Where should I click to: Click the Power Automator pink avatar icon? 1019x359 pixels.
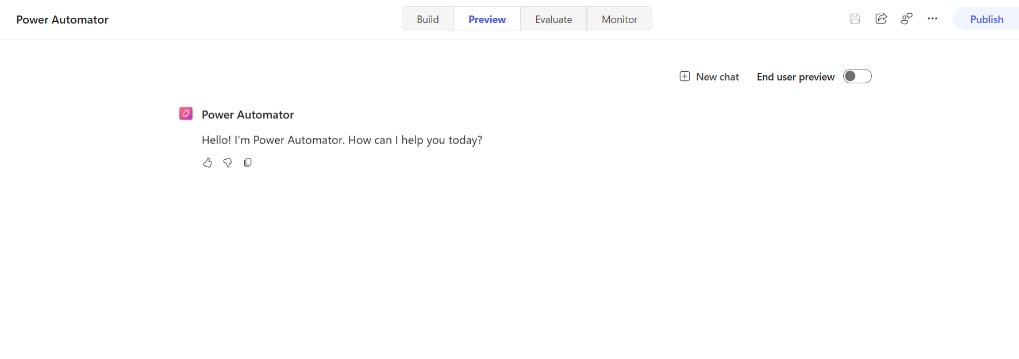[186, 113]
